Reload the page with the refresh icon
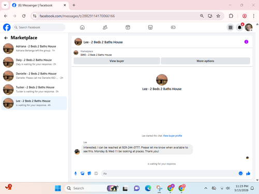This screenshot has height=194, width=259. tap(24, 16)
